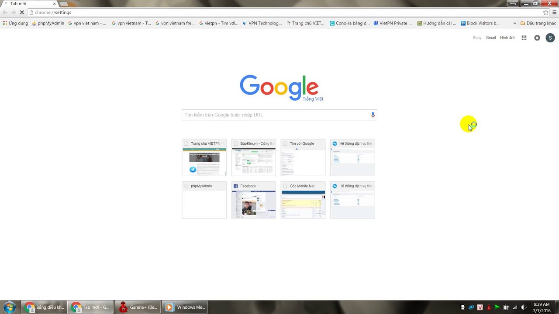Open the 'vpn viet nam -' bookmark

(87, 23)
